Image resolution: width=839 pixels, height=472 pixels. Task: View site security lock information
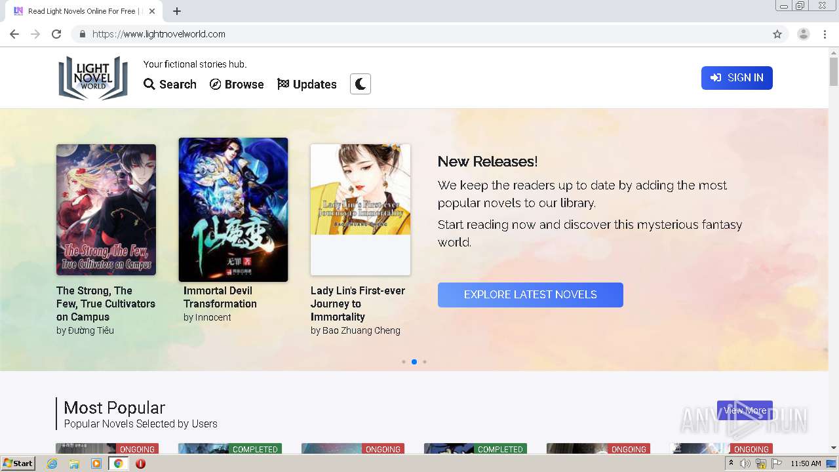pyautogui.click(x=82, y=34)
